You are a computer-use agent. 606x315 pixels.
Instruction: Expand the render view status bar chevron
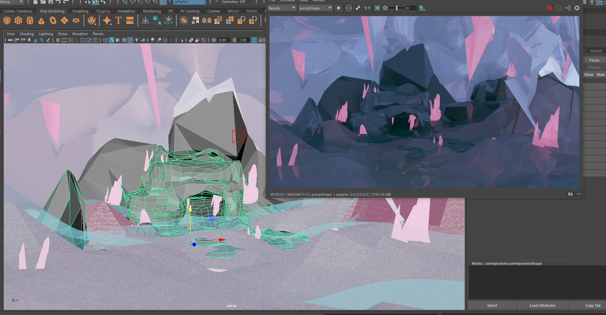[579, 194]
